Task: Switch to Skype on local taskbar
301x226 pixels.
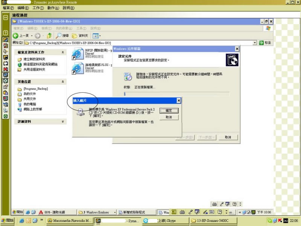Action: click(x=166, y=221)
